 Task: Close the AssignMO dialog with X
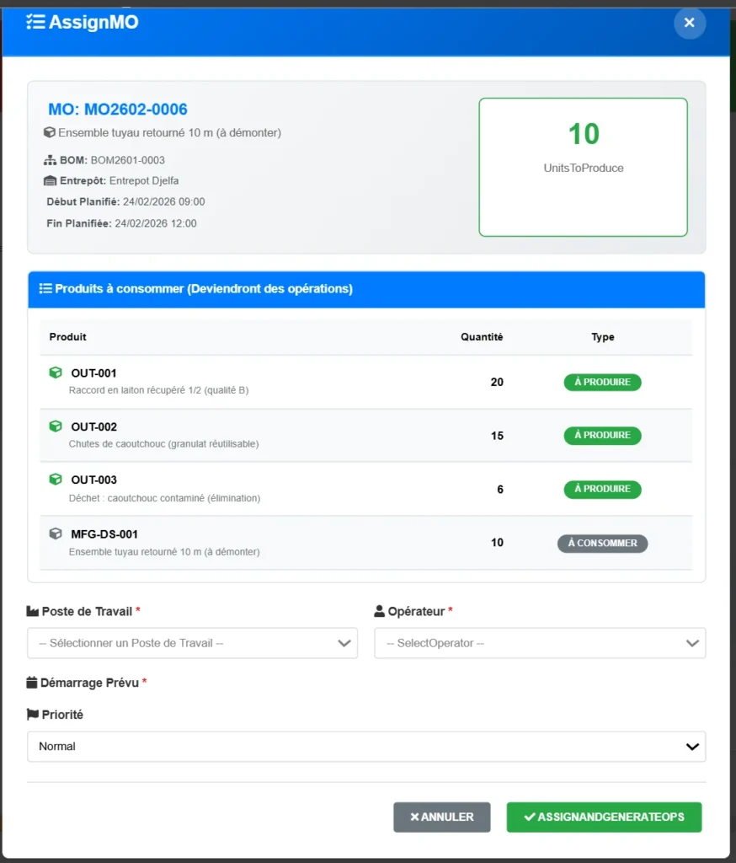pyautogui.click(x=689, y=23)
